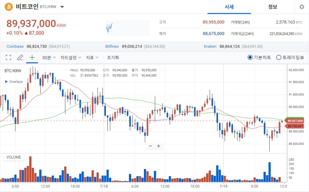Viewport: 309px width, 192px height.
Task: Switch to the 시세 tab
Action: 229,7
